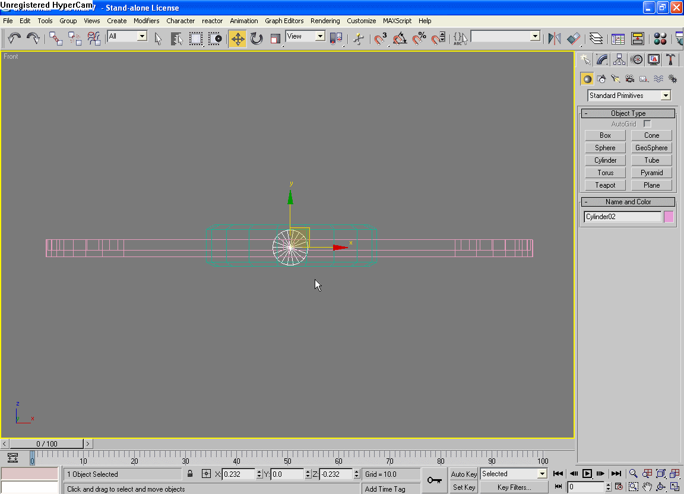Viewport: 684px width, 494px height.
Task: Click the Teapot primitive button
Action: click(605, 185)
